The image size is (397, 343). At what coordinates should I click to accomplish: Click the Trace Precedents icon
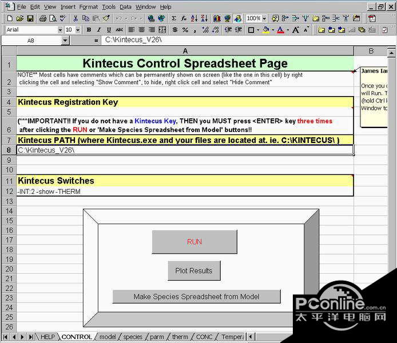click(285, 18)
